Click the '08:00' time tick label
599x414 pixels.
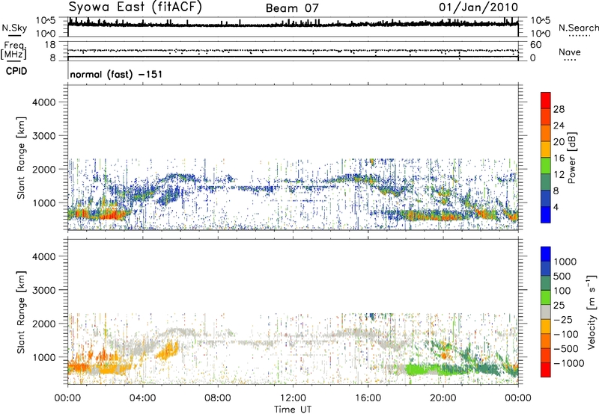coord(218,398)
